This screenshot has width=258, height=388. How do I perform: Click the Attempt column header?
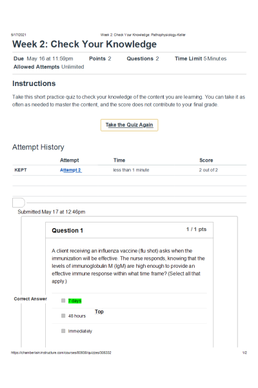70,160
